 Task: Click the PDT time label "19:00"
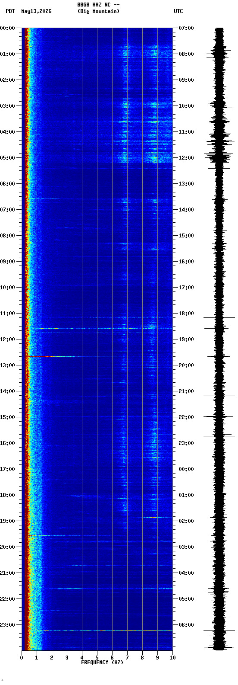click(8, 521)
